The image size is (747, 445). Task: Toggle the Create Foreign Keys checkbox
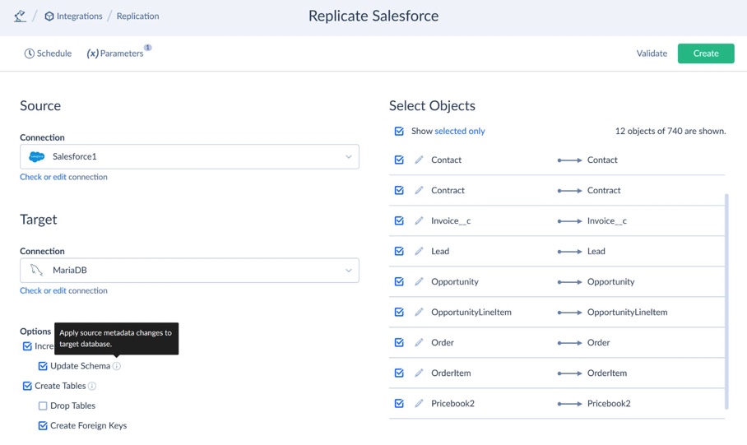[43, 426]
